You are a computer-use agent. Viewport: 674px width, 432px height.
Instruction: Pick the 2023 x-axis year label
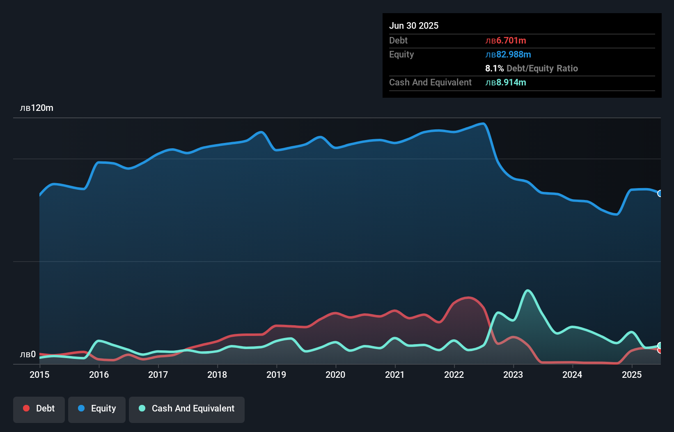point(513,375)
